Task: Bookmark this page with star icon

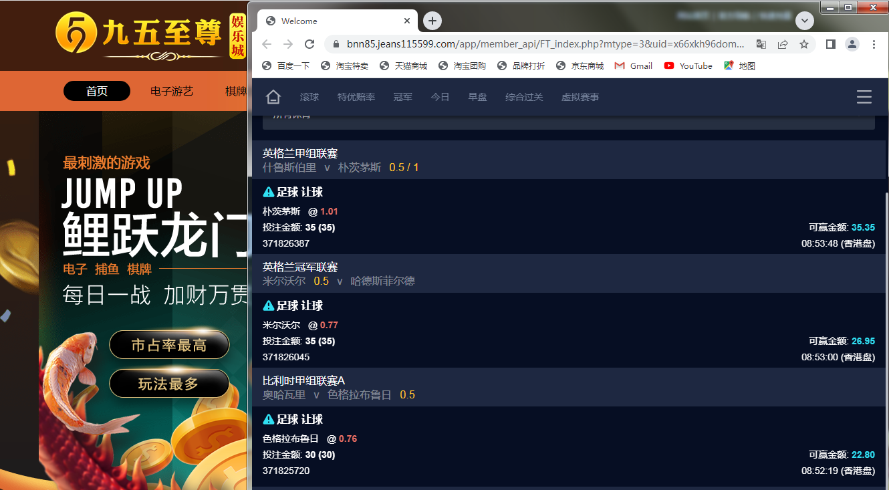Action: tap(804, 44)
